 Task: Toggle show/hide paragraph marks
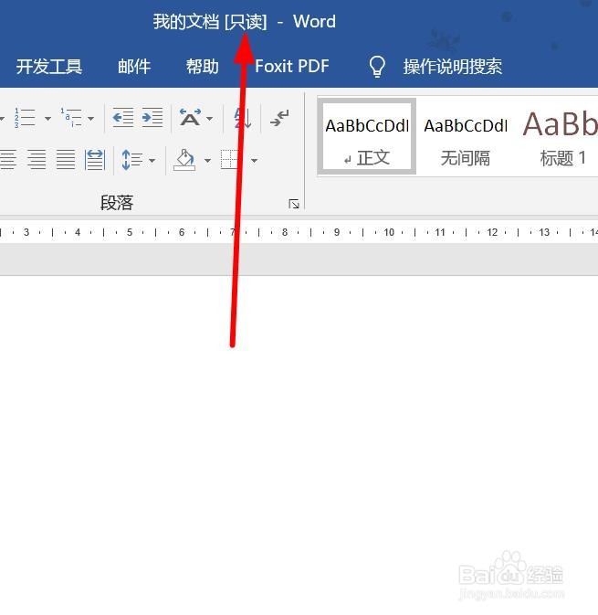[x=279, y=118]
